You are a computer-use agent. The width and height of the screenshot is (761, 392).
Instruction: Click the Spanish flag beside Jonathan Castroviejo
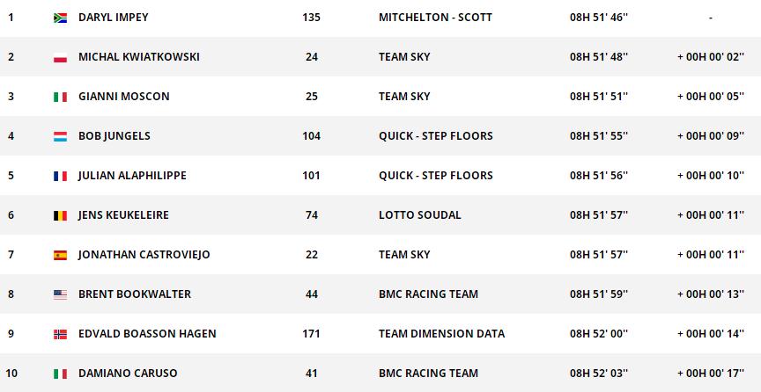click(60, 255)
